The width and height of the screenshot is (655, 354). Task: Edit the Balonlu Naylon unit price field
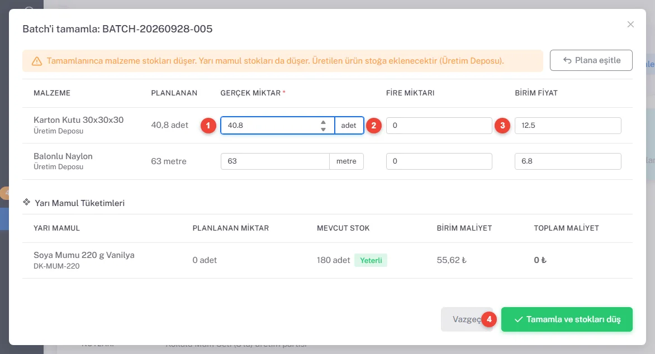click(568, 161)
